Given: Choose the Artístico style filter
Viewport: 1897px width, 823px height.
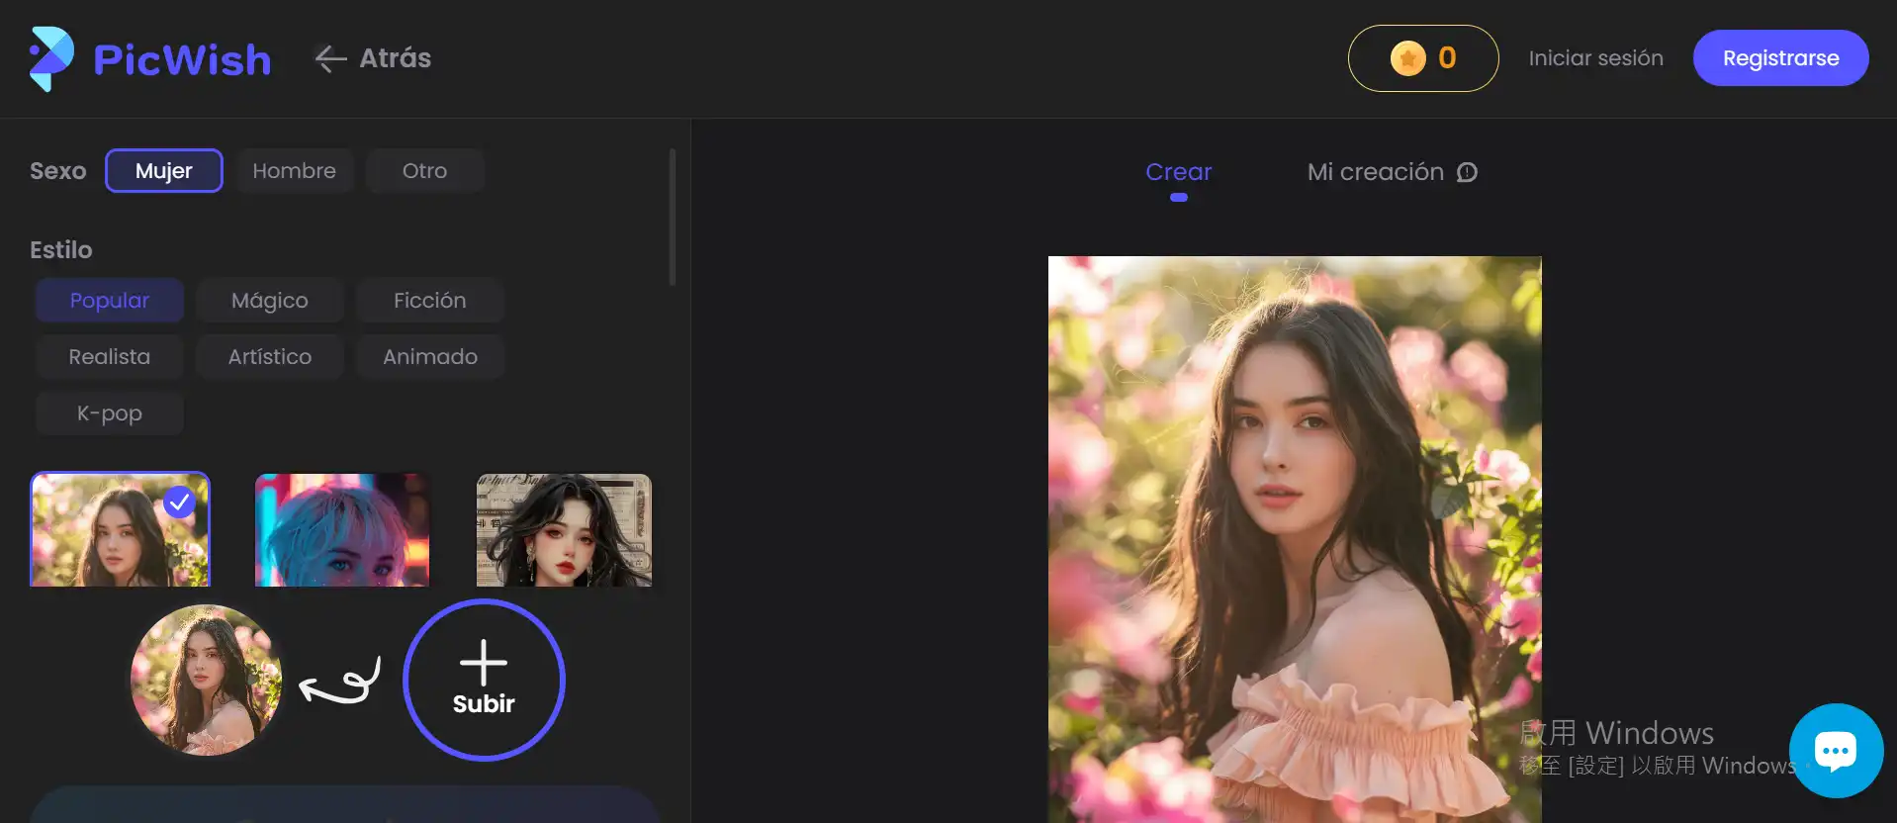Looking at the screenshot, I should pyautogui.click(x=270, y=357).
